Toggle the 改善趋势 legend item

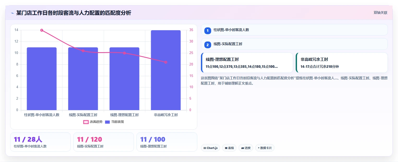pyautogui.click(x=93, y=122)
